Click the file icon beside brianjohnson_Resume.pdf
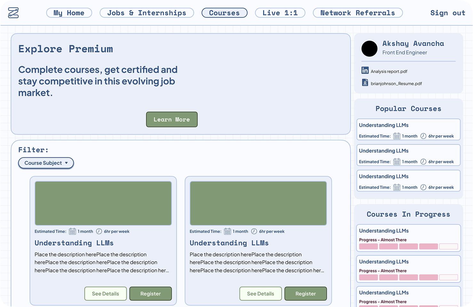This screenshot has height=307, width=473. (365, 83)
